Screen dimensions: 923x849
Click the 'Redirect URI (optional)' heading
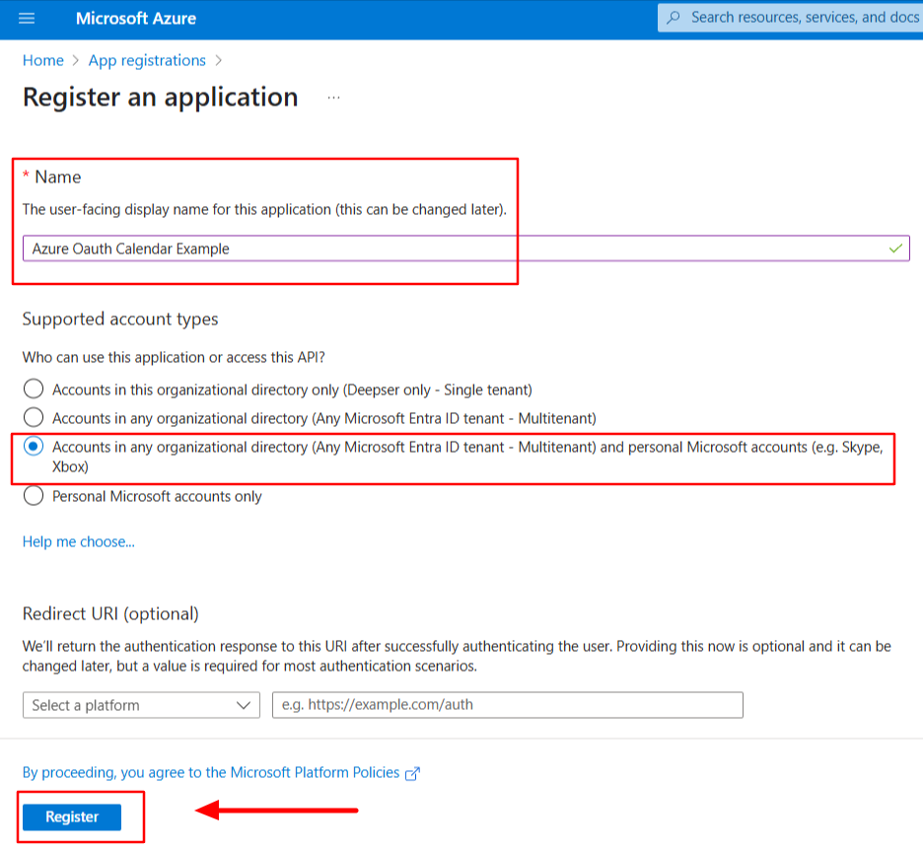pyautogui.click(x=110, y=614)
